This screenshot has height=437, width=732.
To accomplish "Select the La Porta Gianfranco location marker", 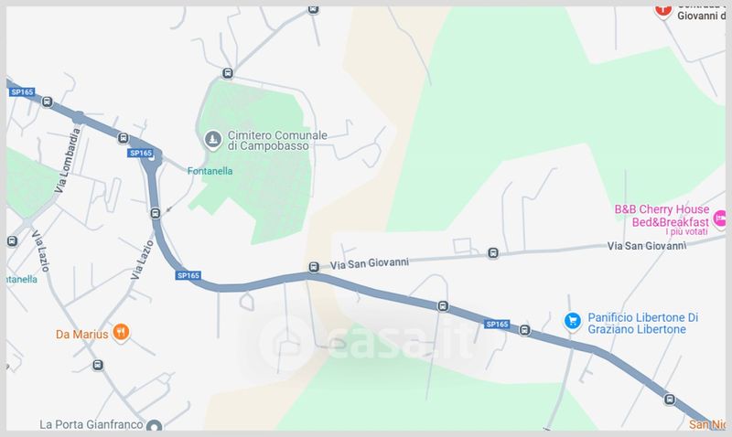I will 154,425.
